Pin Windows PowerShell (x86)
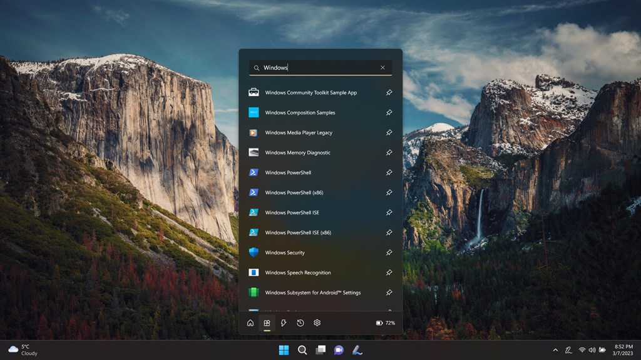 (x=389, y=192)
